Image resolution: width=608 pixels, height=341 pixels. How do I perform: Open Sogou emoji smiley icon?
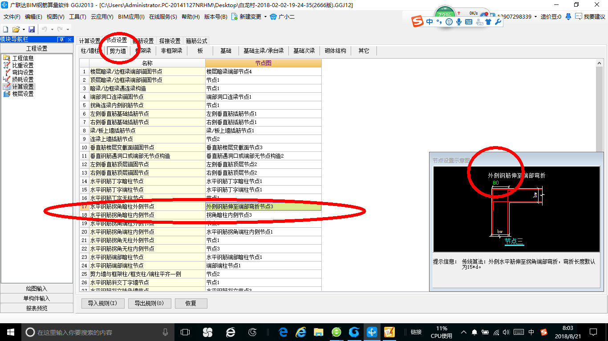pos(449,21)
